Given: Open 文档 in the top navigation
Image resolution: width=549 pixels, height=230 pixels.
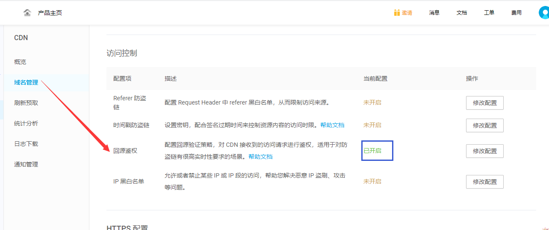Looking at the screenshot, I should click(x=462, y=13).
